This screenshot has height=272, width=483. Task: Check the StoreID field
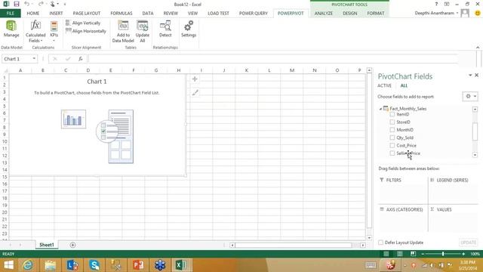pos(392,122)
